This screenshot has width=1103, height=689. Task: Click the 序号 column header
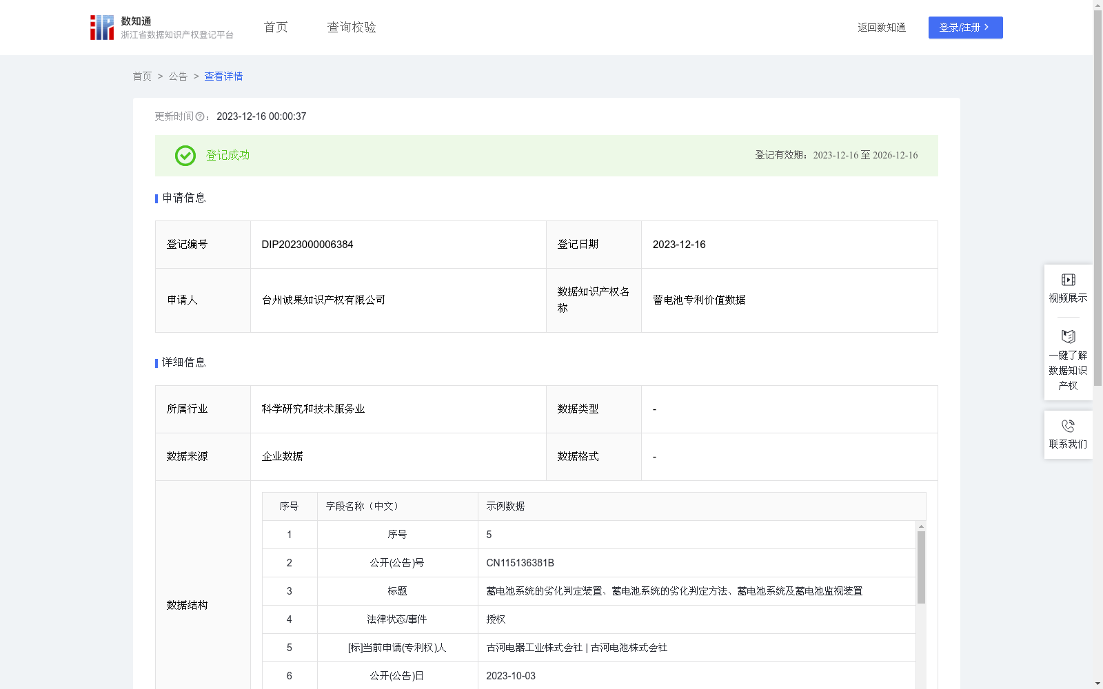(289, 506)
